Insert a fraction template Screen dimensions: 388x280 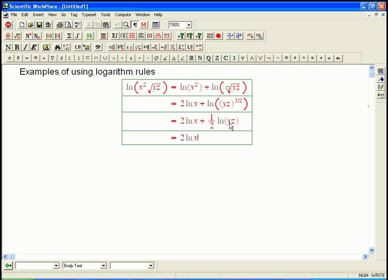click(x=8, y=36)
